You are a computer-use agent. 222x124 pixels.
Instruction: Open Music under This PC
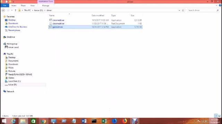(x=11, y=68)
